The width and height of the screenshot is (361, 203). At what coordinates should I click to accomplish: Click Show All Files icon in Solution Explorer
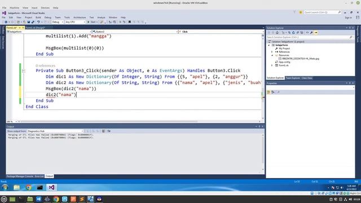click(x=302, y=33)
